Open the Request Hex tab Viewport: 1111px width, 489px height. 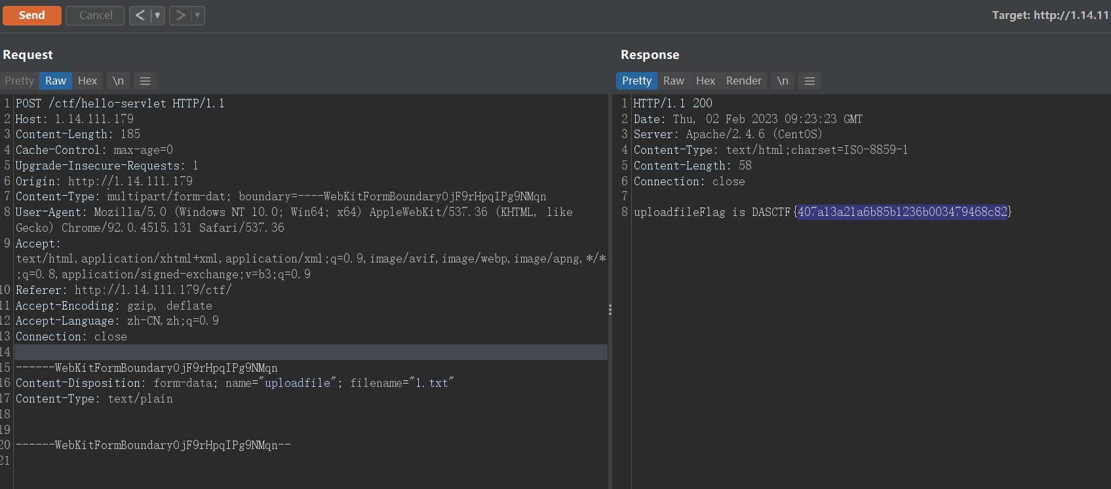point(87,81)
